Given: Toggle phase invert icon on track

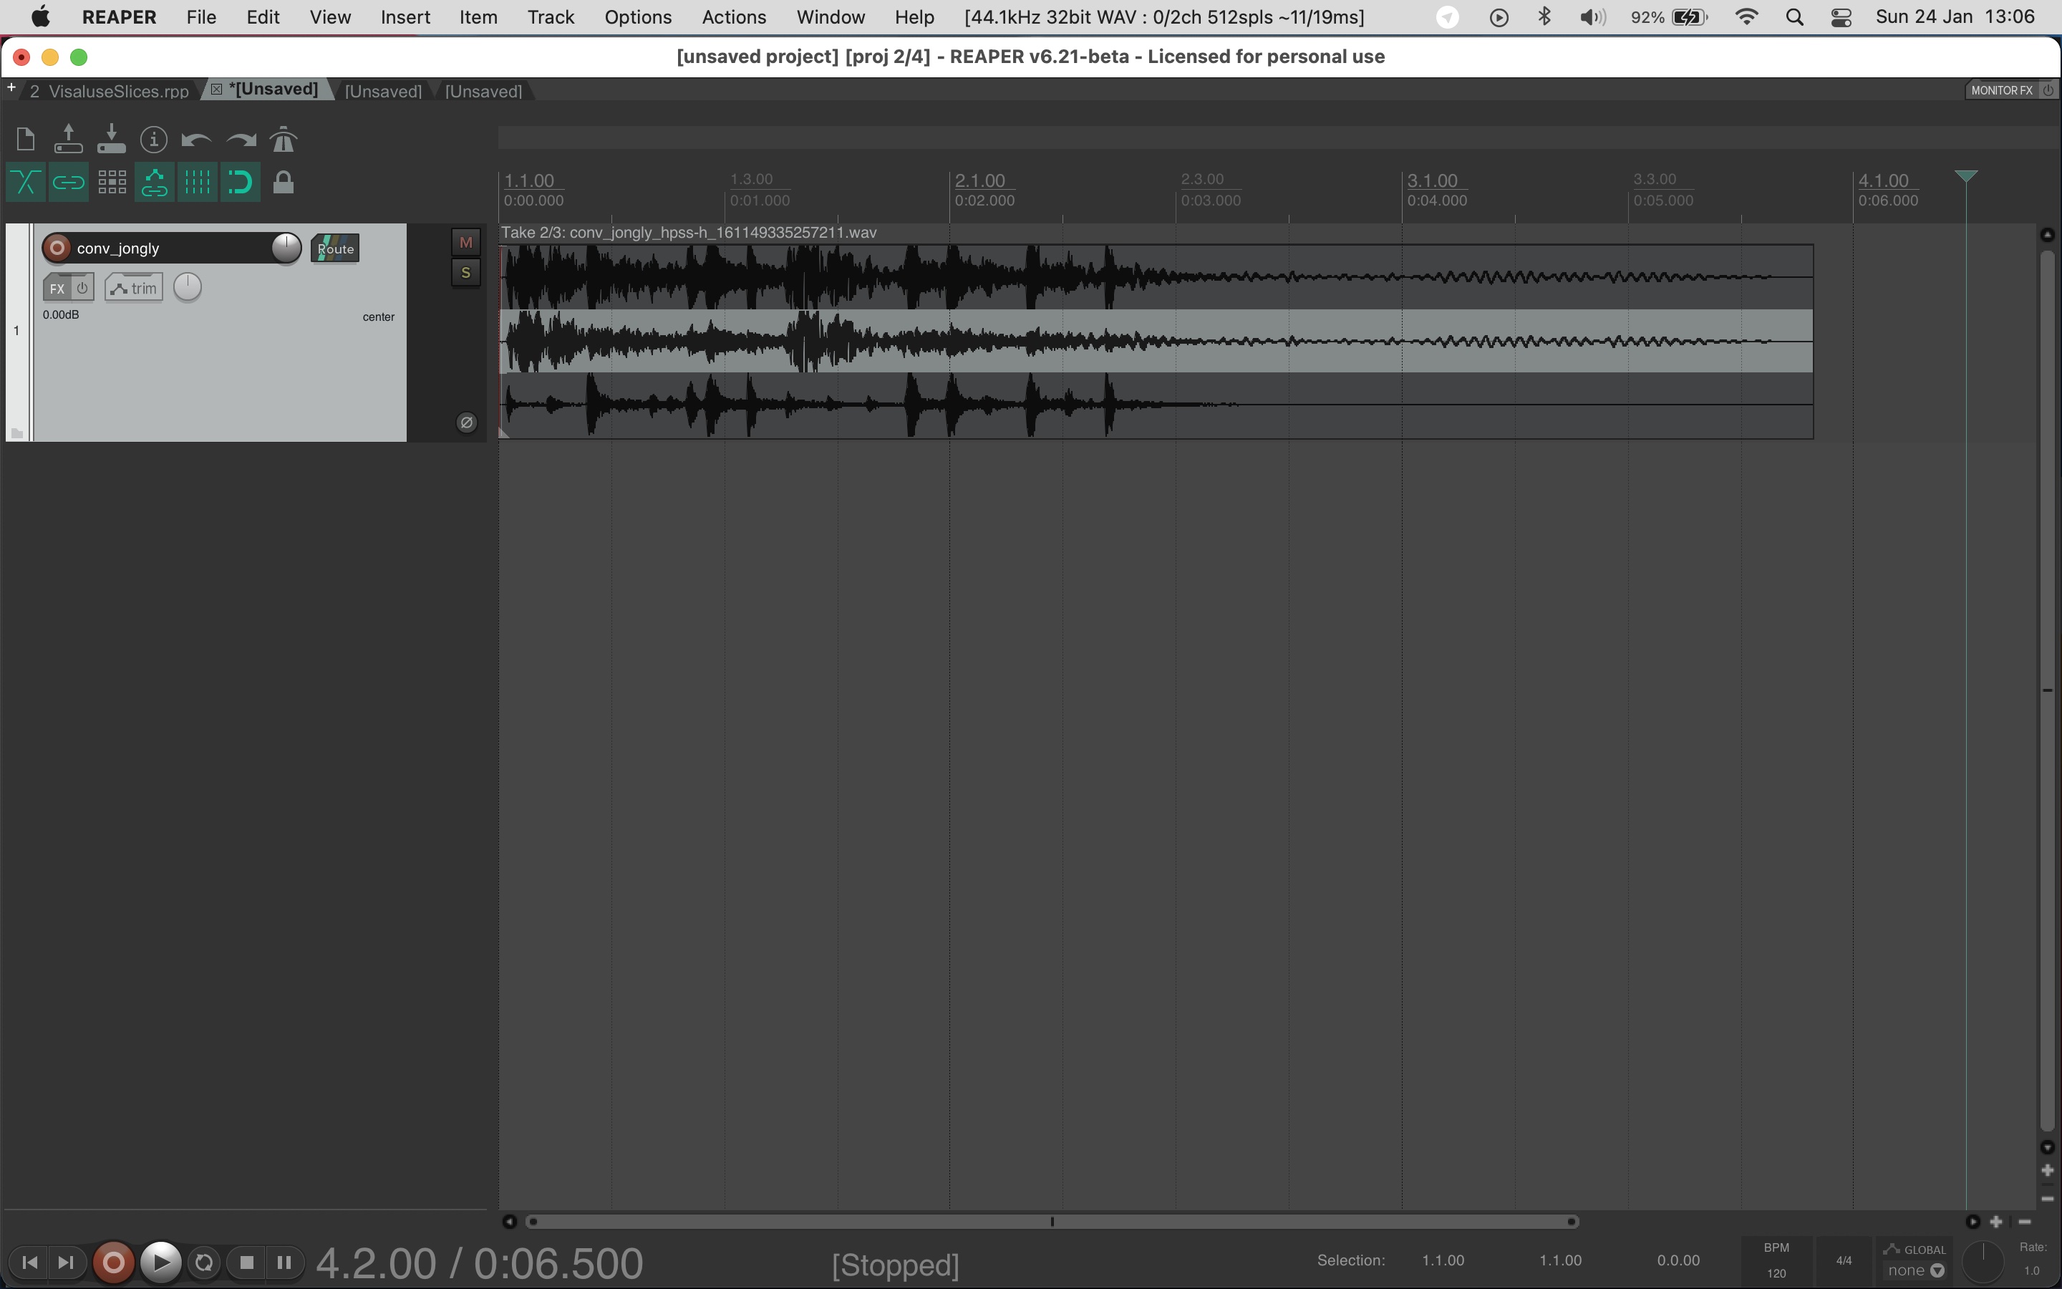Looking at the screenshot, I should [467, 422].
